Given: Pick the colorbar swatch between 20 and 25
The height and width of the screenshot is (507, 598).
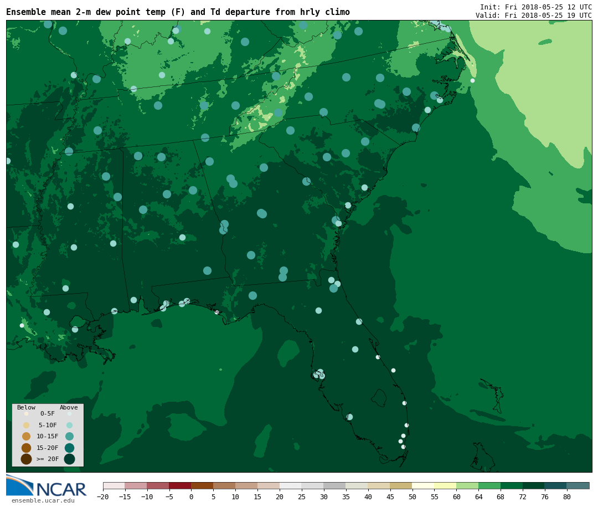Looking at the screenshot, I should coord(291,485).
